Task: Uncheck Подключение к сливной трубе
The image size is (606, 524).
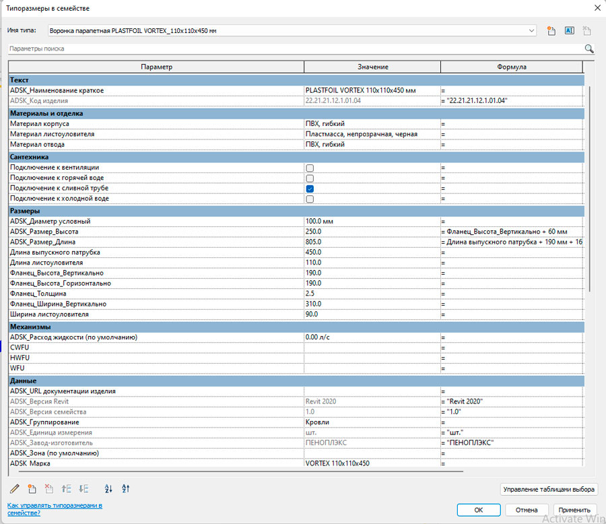Action: tap(310, 189)
